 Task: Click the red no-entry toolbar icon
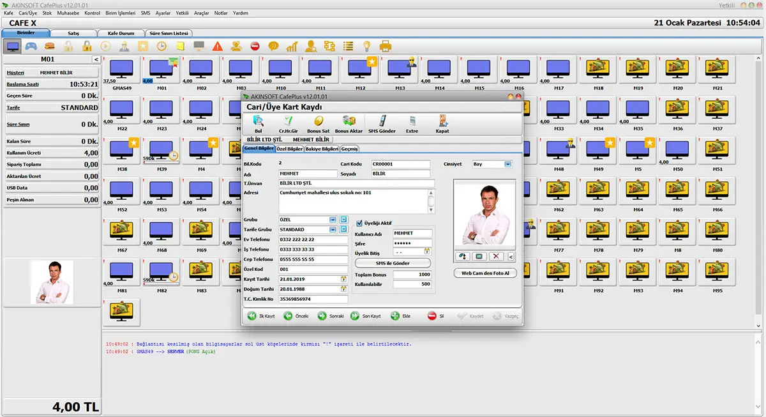(255, 46)
